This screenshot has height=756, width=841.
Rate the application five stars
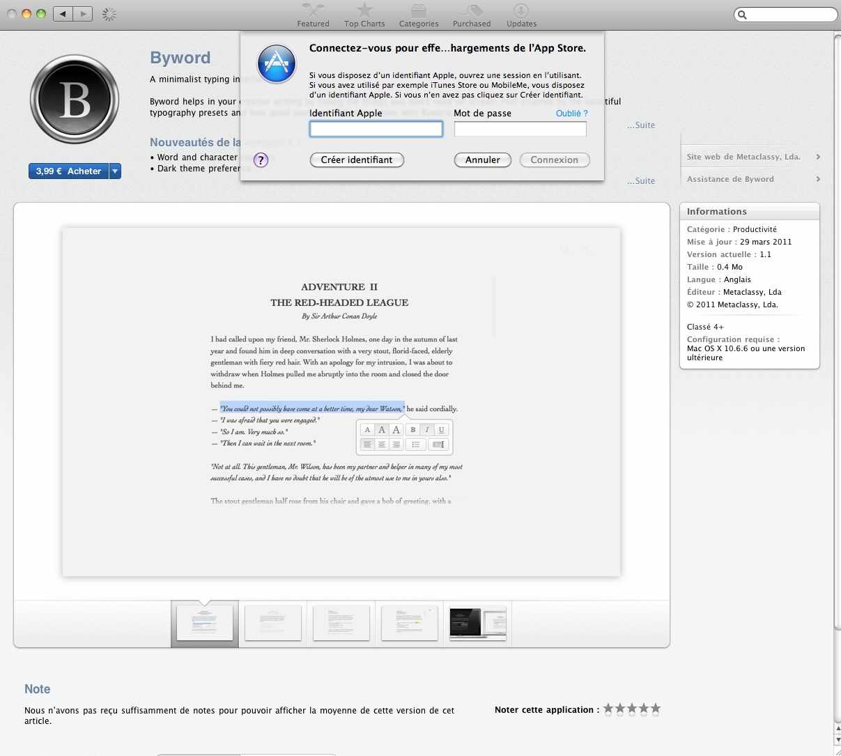pyautogui.click(x=656, y=709)
